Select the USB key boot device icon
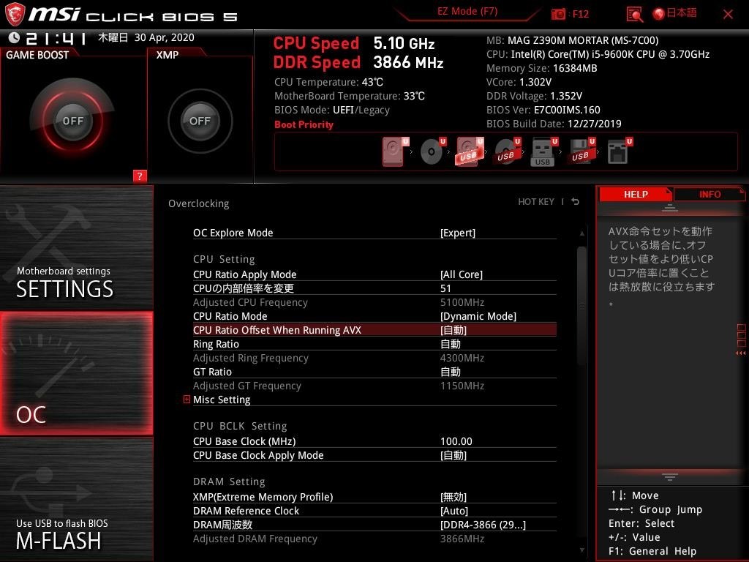 click(x=544, y=151)
